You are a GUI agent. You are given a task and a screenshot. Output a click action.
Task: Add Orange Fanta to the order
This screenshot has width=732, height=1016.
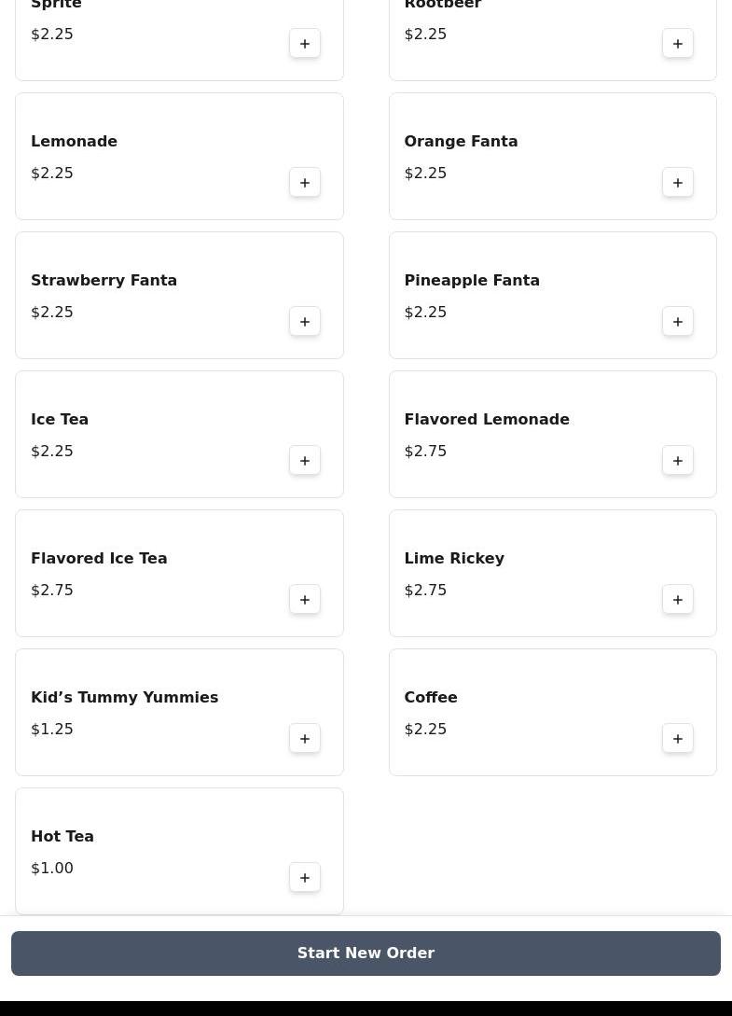pyautogui.click(x=678, y=183)
